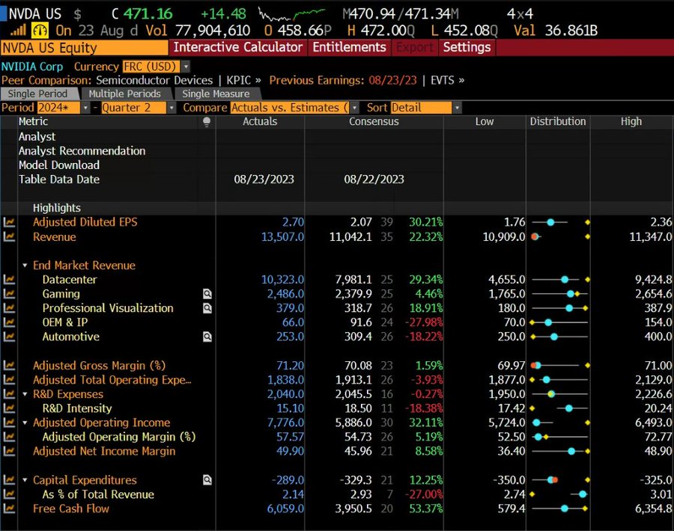Open chart icon for Adjusted Operating Margin (%)
This screenshot has height=531, width=674.
8,437
